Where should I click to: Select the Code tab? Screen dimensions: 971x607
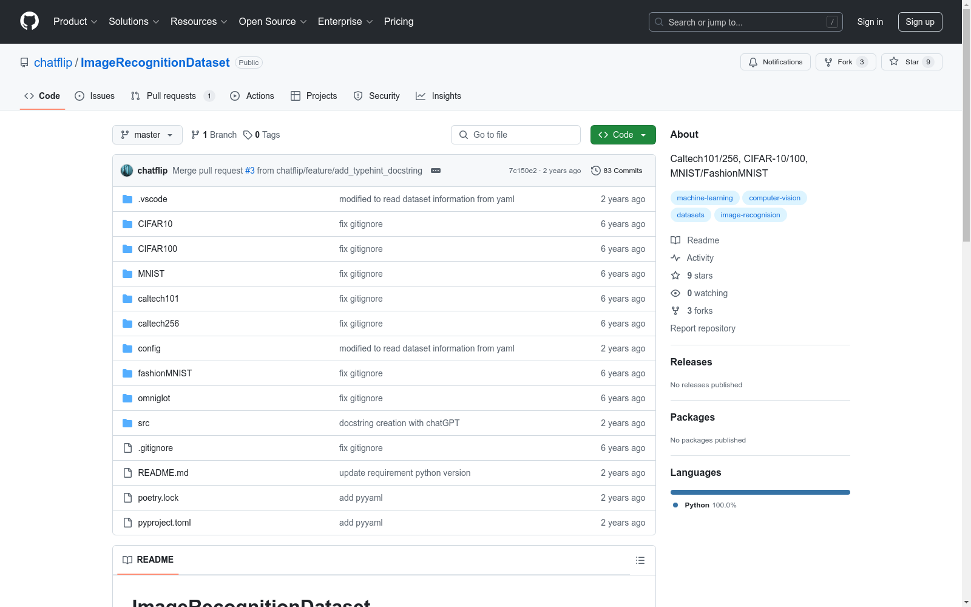click(42, 96)
